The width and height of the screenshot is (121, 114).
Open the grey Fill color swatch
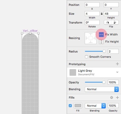pyautogui.click(x=78, y=106)
